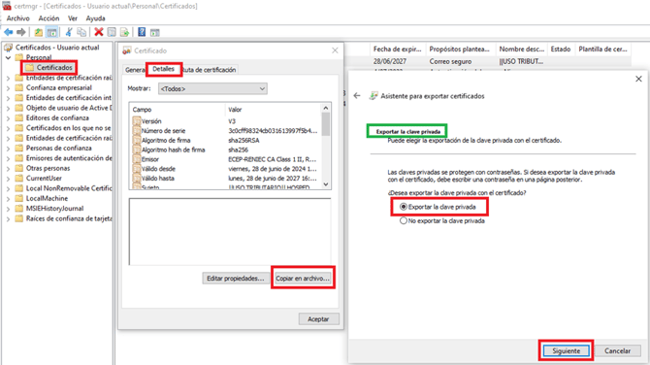650x365 pixels.
Task: Expand 'Objeto de usuario de Active' node
Action: point(8,108)
